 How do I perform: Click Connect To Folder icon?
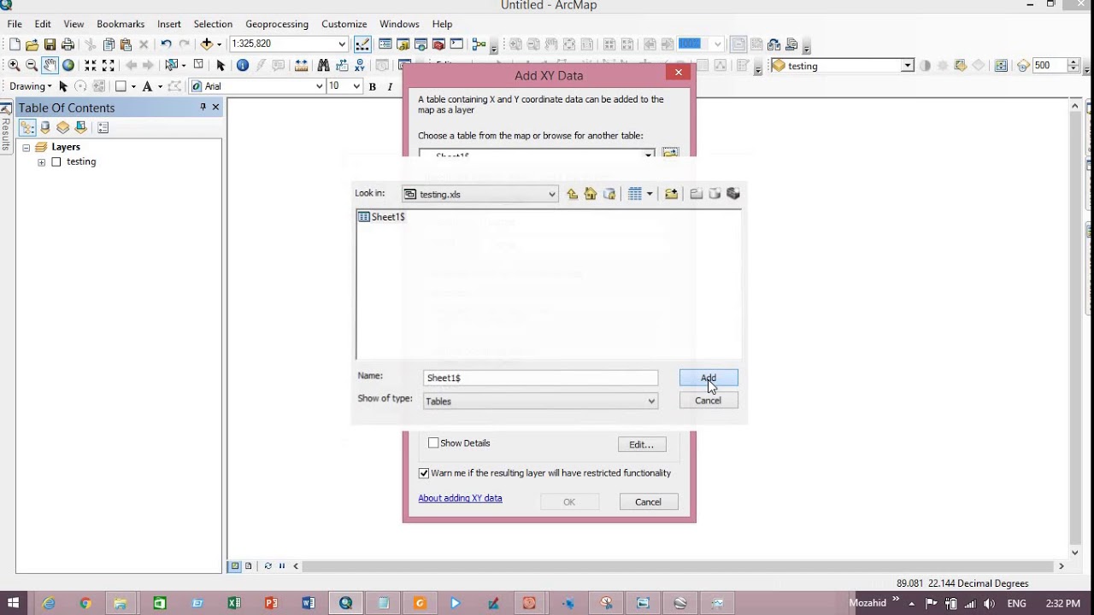671,194
